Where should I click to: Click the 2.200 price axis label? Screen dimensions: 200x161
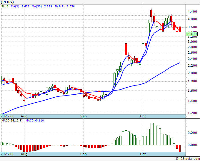click(192, 65)
